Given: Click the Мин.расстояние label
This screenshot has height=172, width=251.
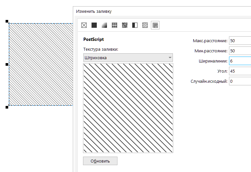Looking at the screenshot, I should point(211,51).
